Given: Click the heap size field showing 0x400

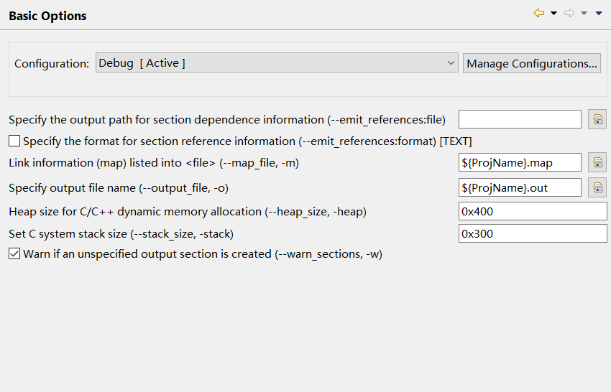Looking at the screenshot, I should coord(533,211).
